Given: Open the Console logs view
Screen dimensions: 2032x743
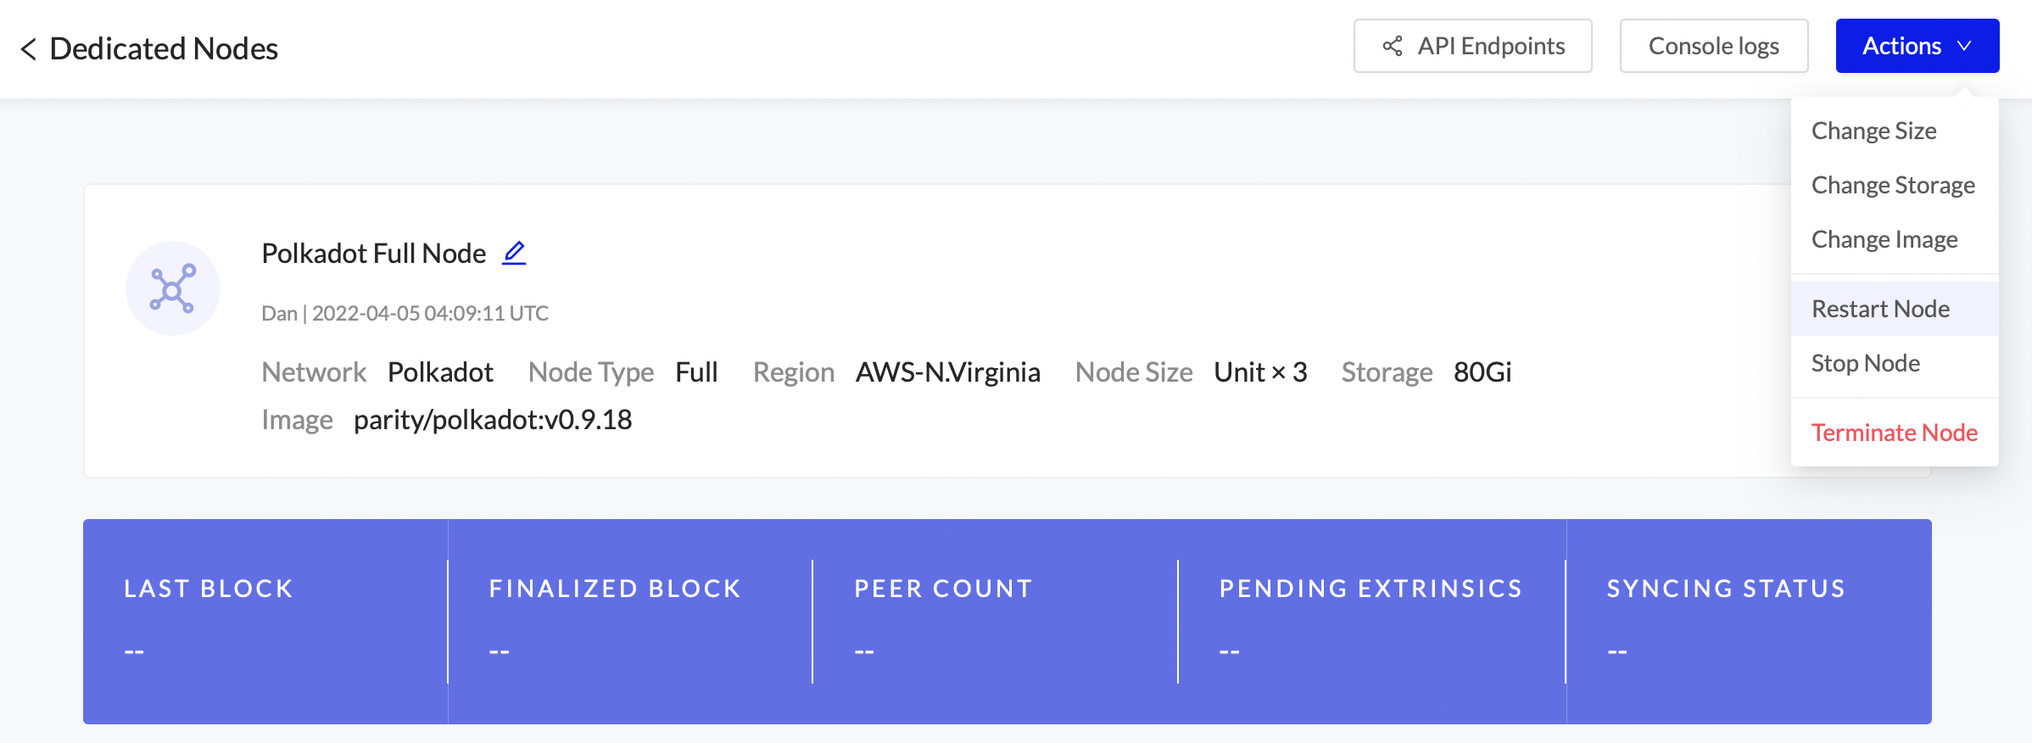Looking at the screenshot, I should 1713,46.
